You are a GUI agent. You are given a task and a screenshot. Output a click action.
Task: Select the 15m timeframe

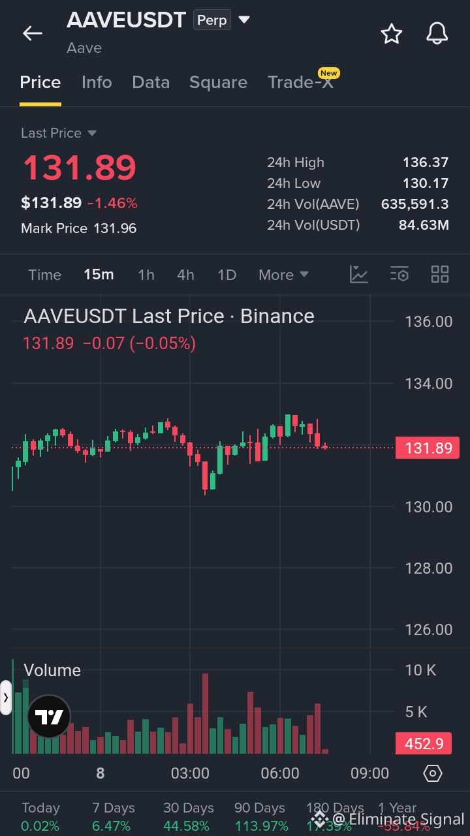point(99,275)
